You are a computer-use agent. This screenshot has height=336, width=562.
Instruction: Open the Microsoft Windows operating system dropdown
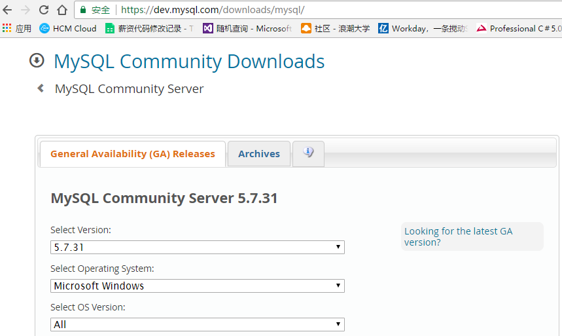(x=198, y=286)
